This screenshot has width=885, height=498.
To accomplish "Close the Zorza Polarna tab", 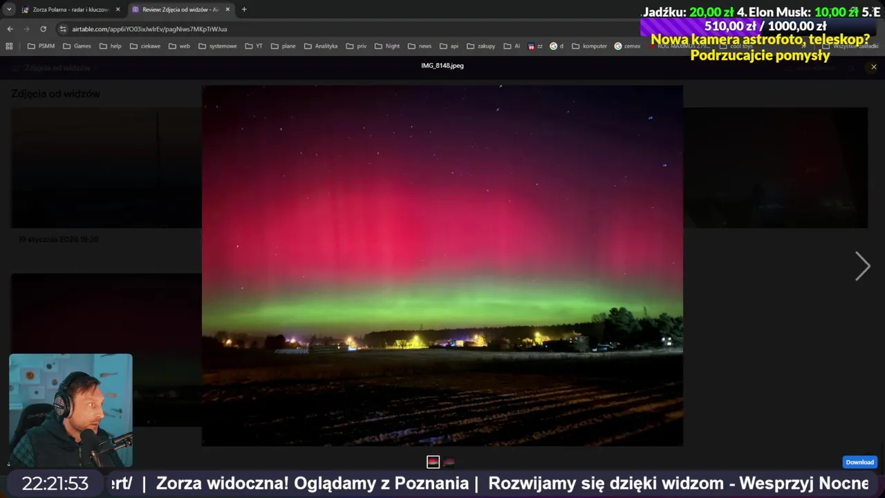I will 118,10.
